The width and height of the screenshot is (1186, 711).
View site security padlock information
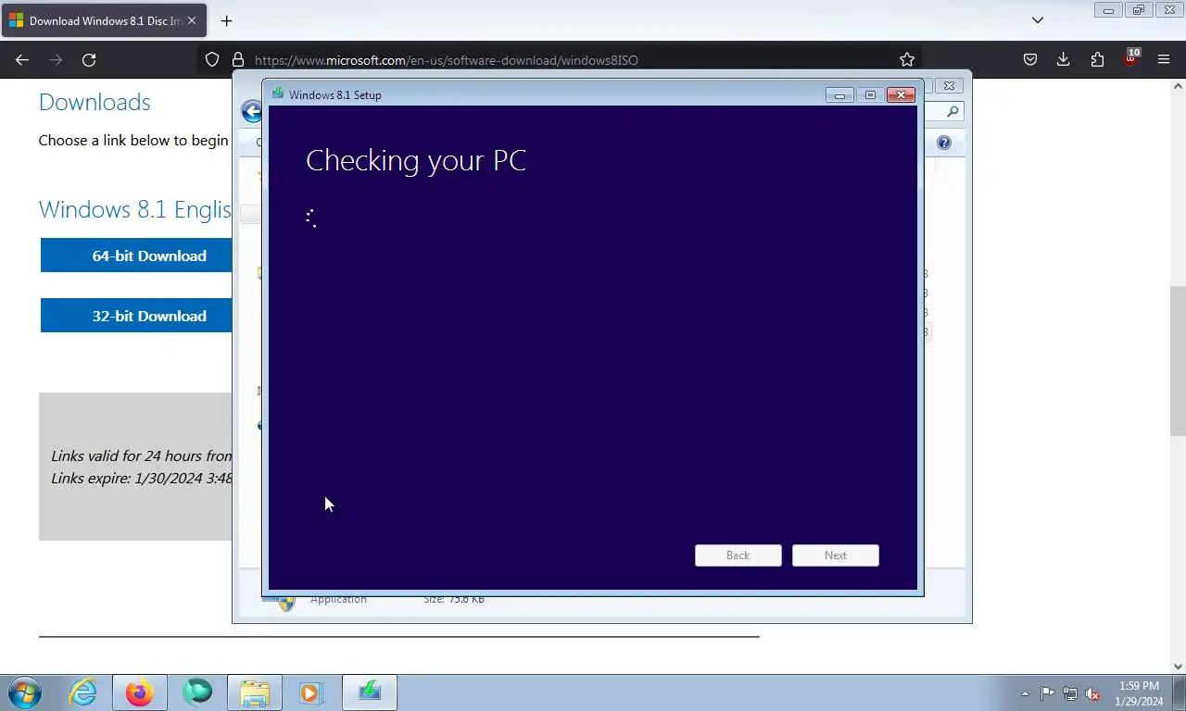tap(238, 59)
